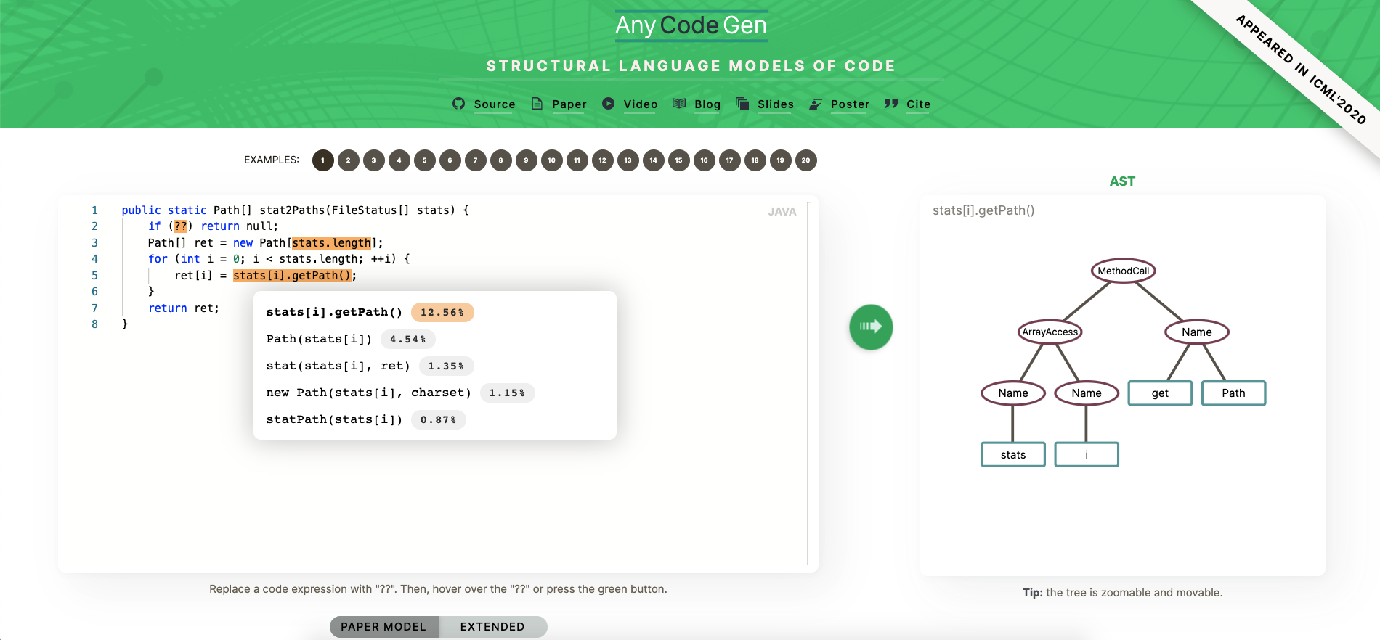Click the Blog book icon

(x=679, y=104)
